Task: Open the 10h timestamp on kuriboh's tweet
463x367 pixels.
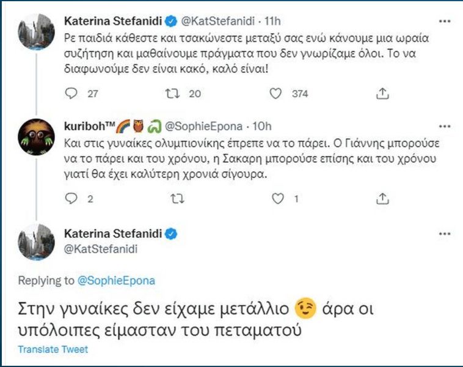Action: (x=262, y=126)
